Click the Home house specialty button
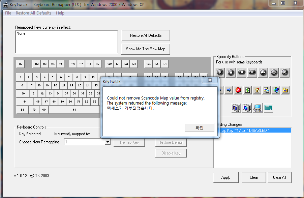The width and height of the screenshot is (304, 198). (x=257, y=90)
